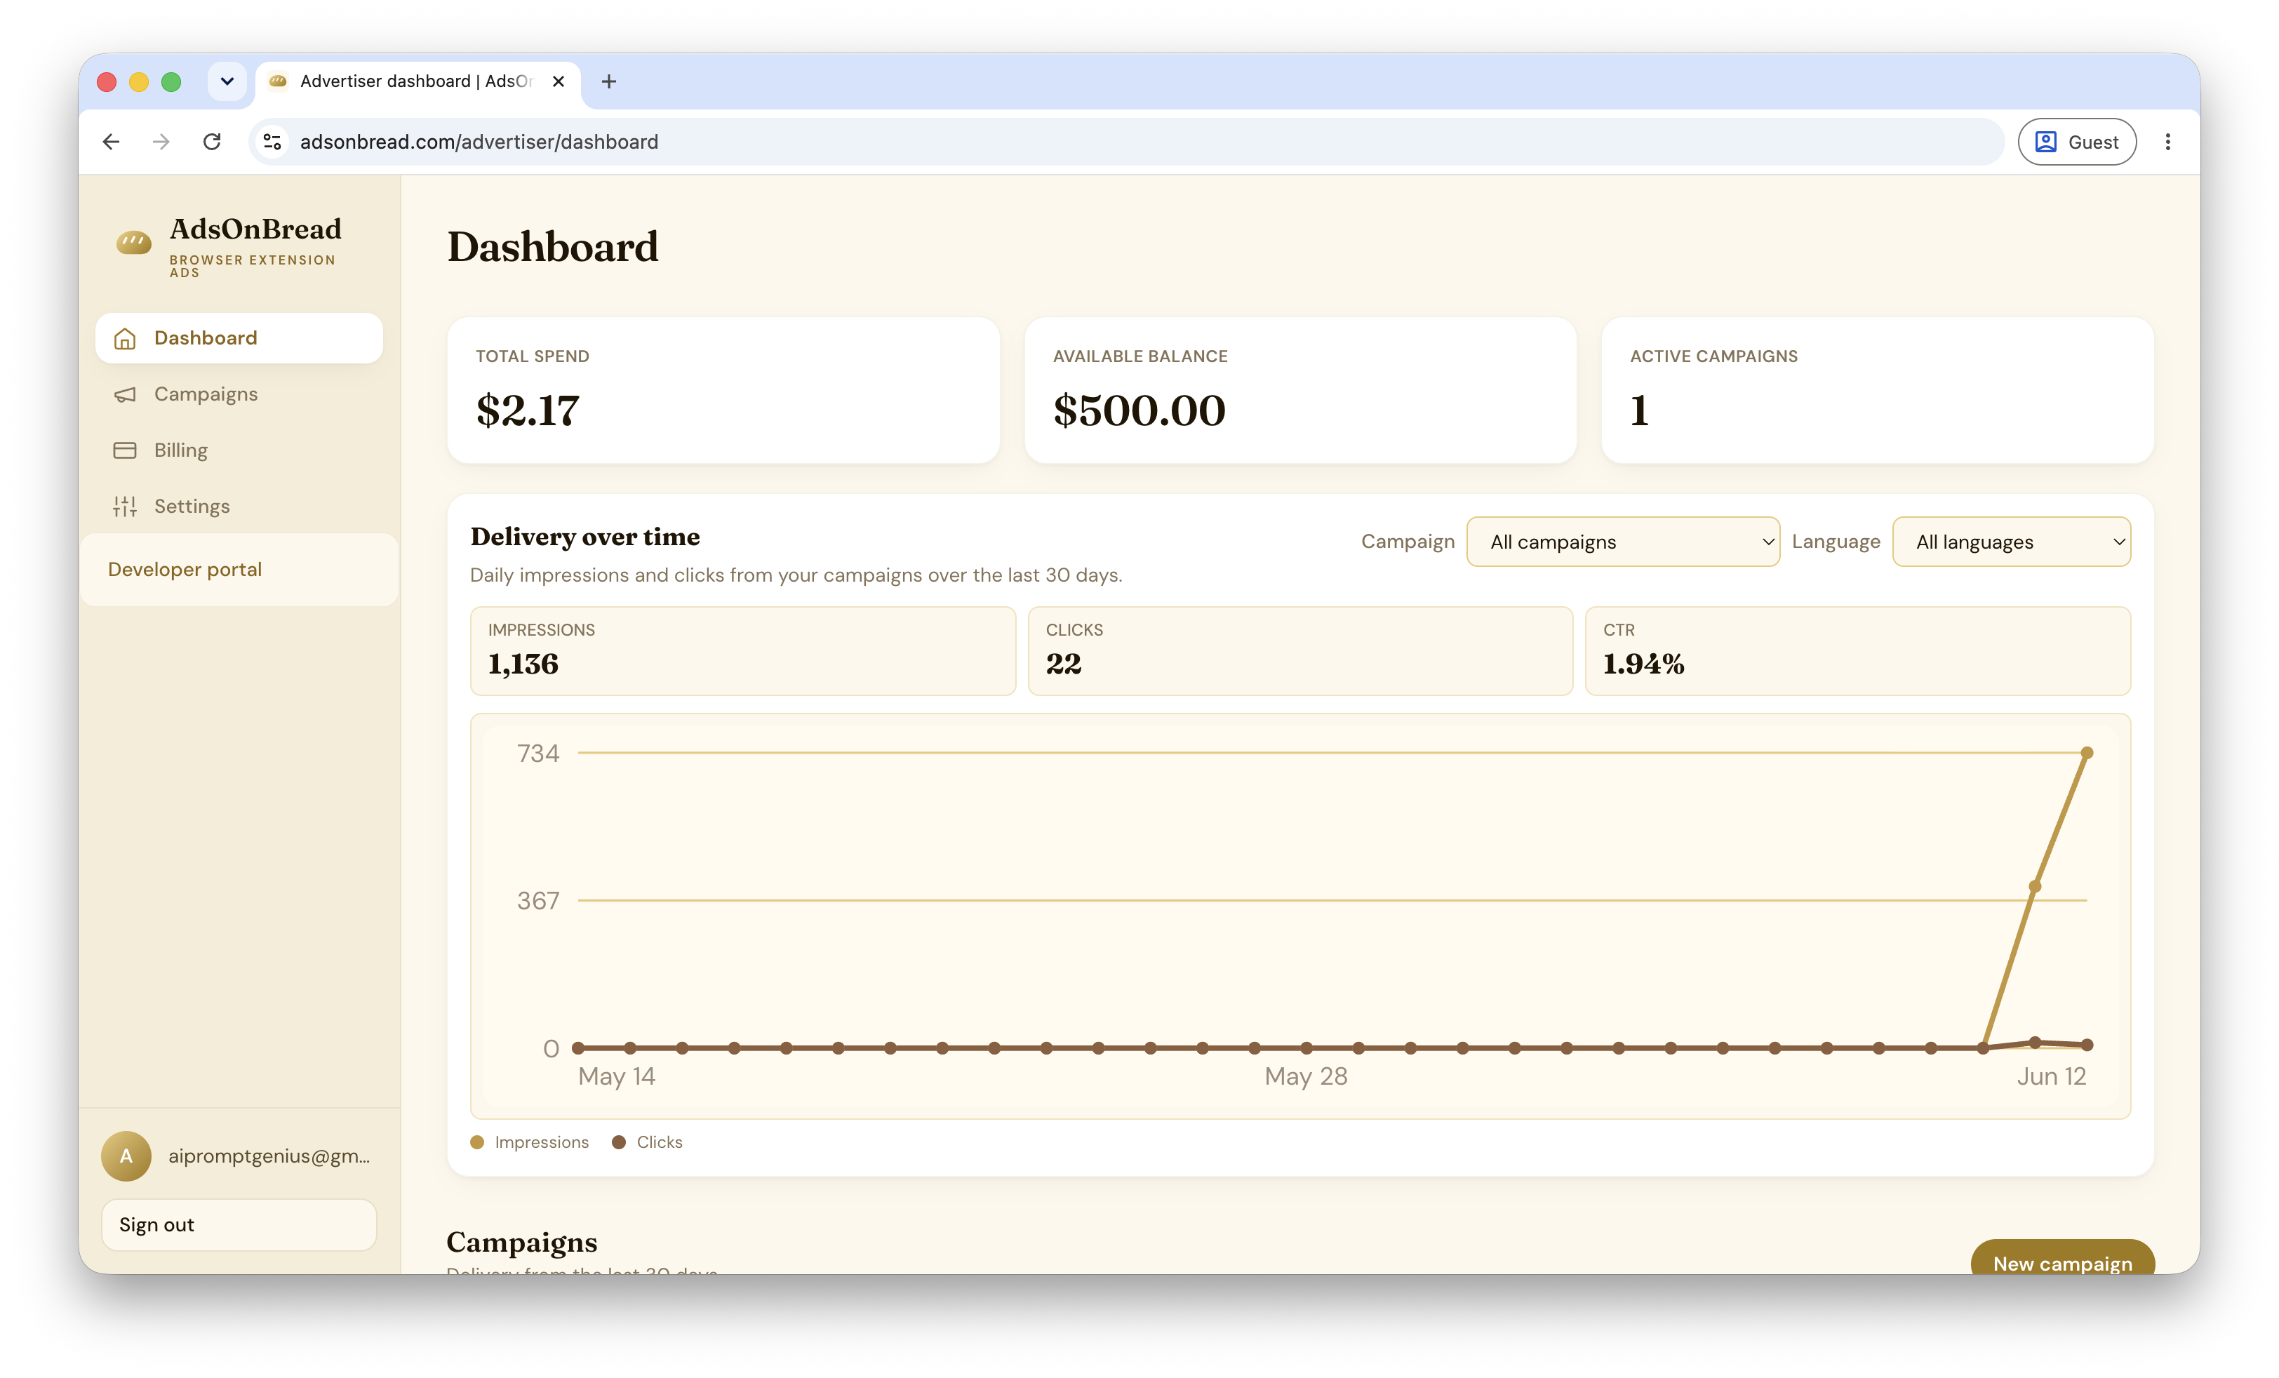Click the Available Balance value $500.00

tap(1139, 410)
